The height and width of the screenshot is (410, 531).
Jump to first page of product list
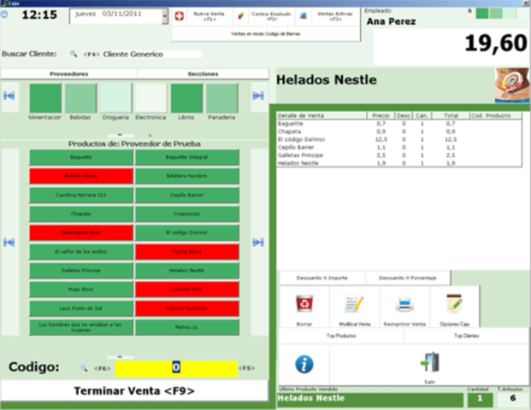click(x=9, y=243)
